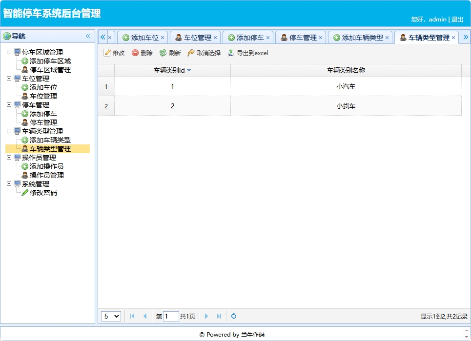Click the page number input field
The height and width of the screenshot is (341, 471).
(x=171, y=316)
